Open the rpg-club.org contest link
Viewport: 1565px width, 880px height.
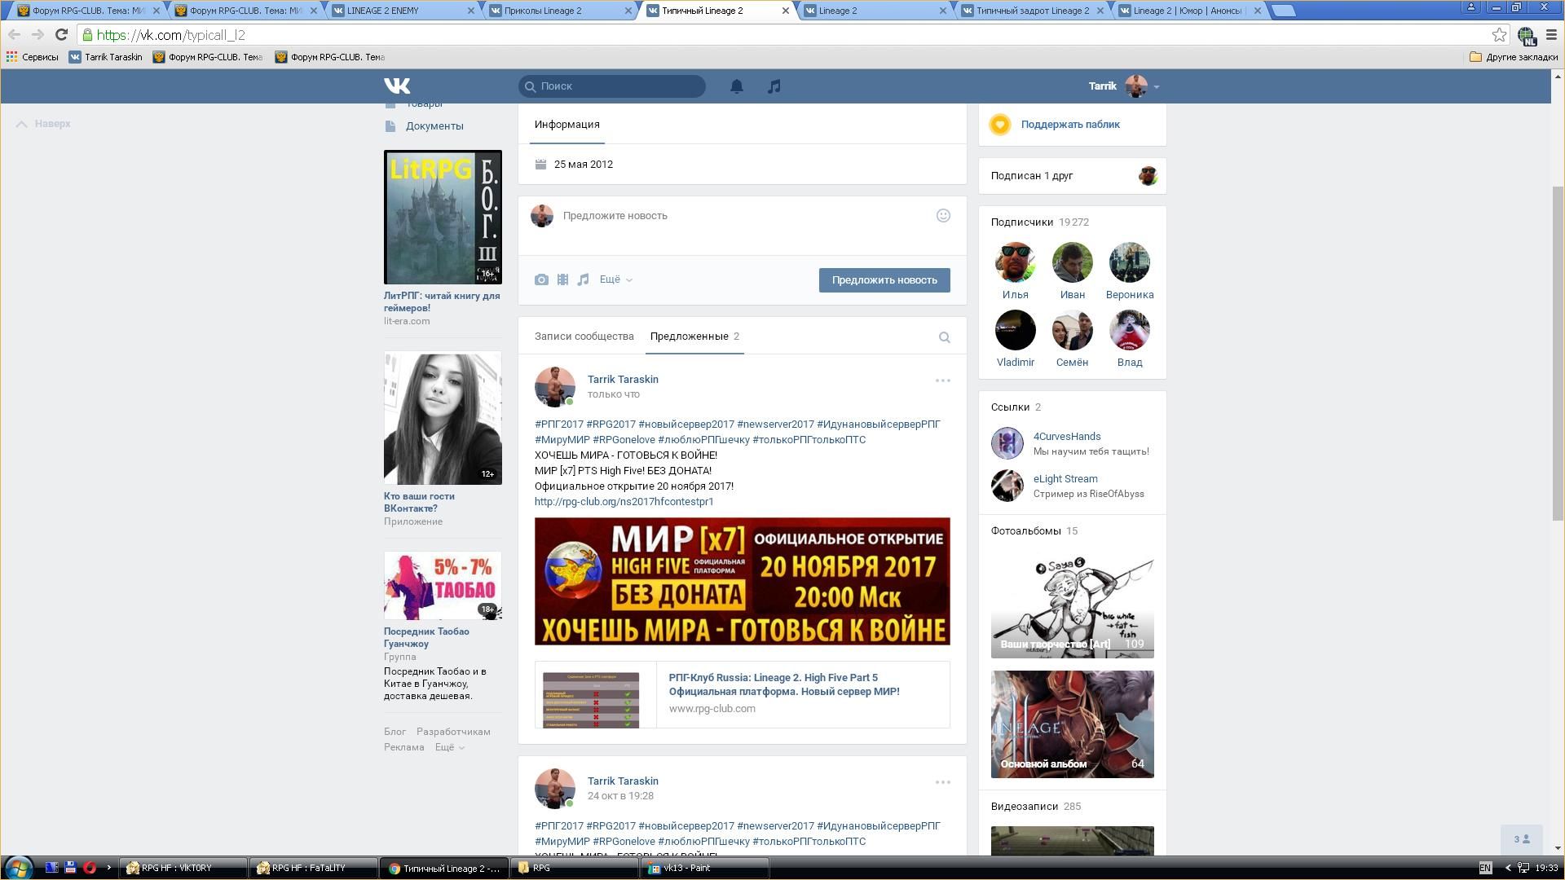(x=624, y=502)
